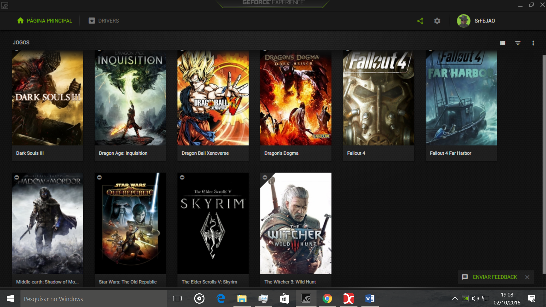Open Windows Store from taskbar
The image size is (546, 307).
coord(285,298)
